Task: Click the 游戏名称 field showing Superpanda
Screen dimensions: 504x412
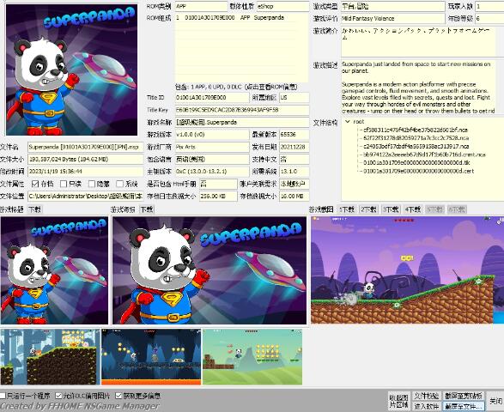Action: pos(242,122)
